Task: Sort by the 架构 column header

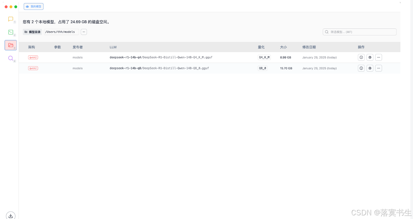Action: tap(31, 47)
